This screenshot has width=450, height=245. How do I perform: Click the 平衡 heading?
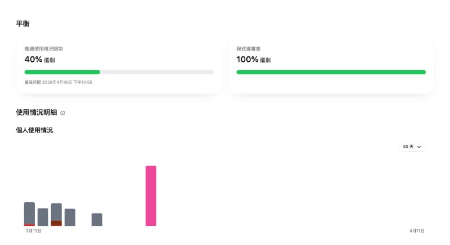coord(22,24)
